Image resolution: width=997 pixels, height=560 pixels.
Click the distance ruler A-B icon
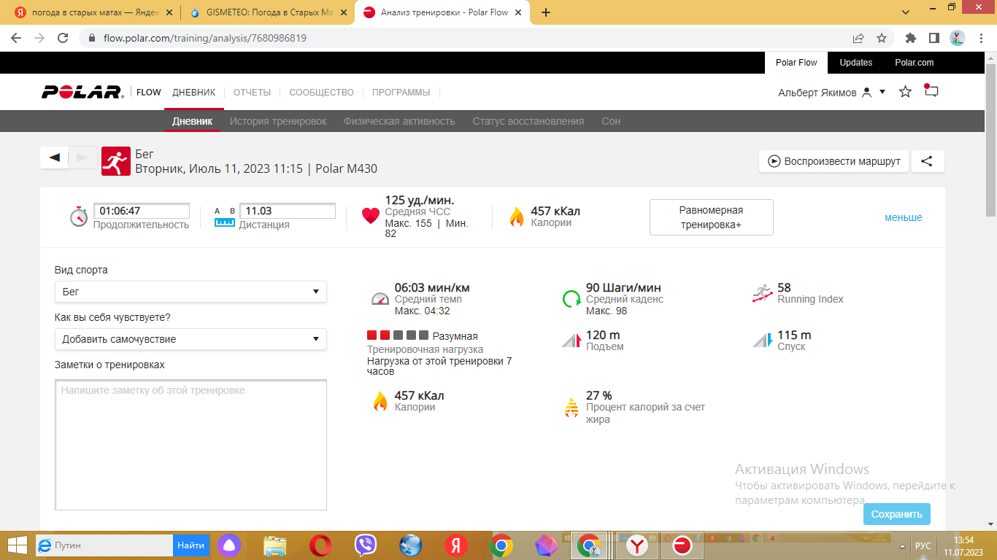[x=225, y=217]
